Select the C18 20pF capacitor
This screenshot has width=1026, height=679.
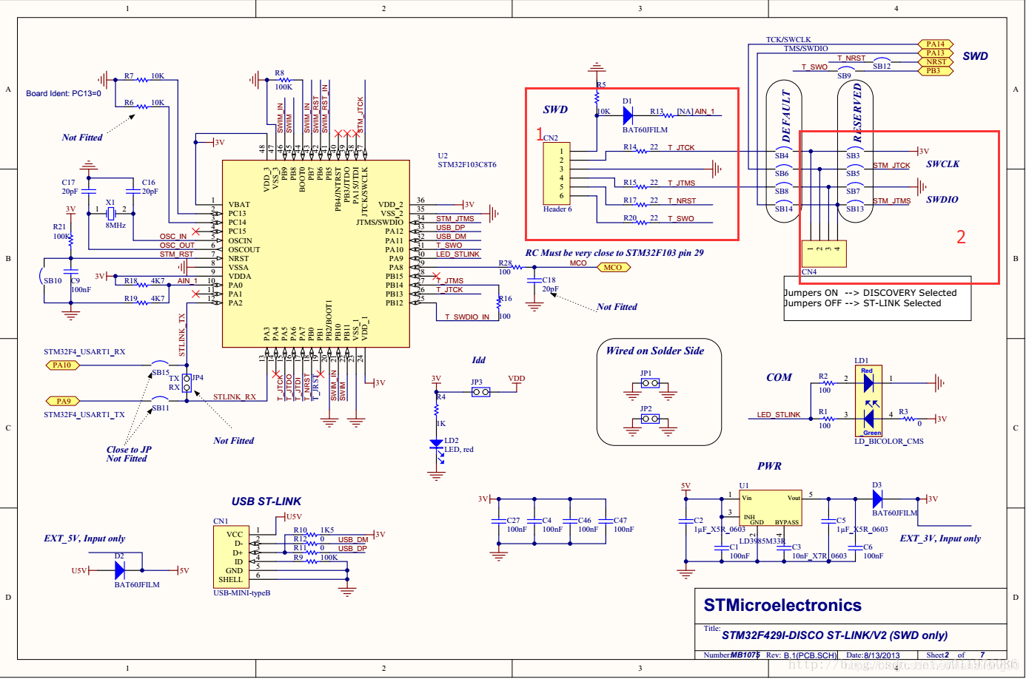[x=534, y=281]
